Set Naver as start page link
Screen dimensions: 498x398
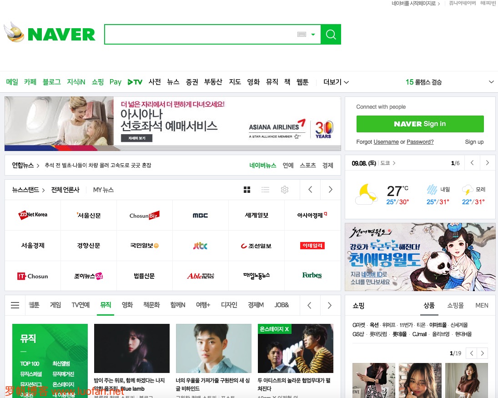pos(415,3)
